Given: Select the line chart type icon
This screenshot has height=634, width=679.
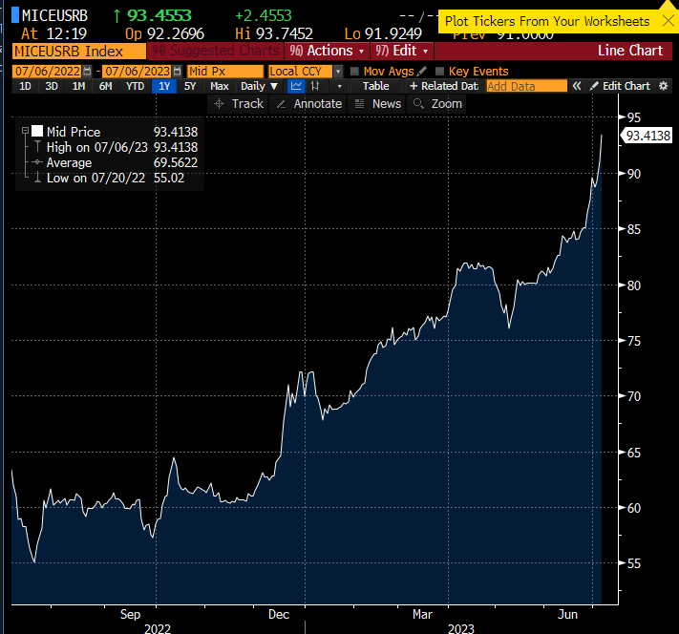Looking at the screenshot, I should pos(296,86).
